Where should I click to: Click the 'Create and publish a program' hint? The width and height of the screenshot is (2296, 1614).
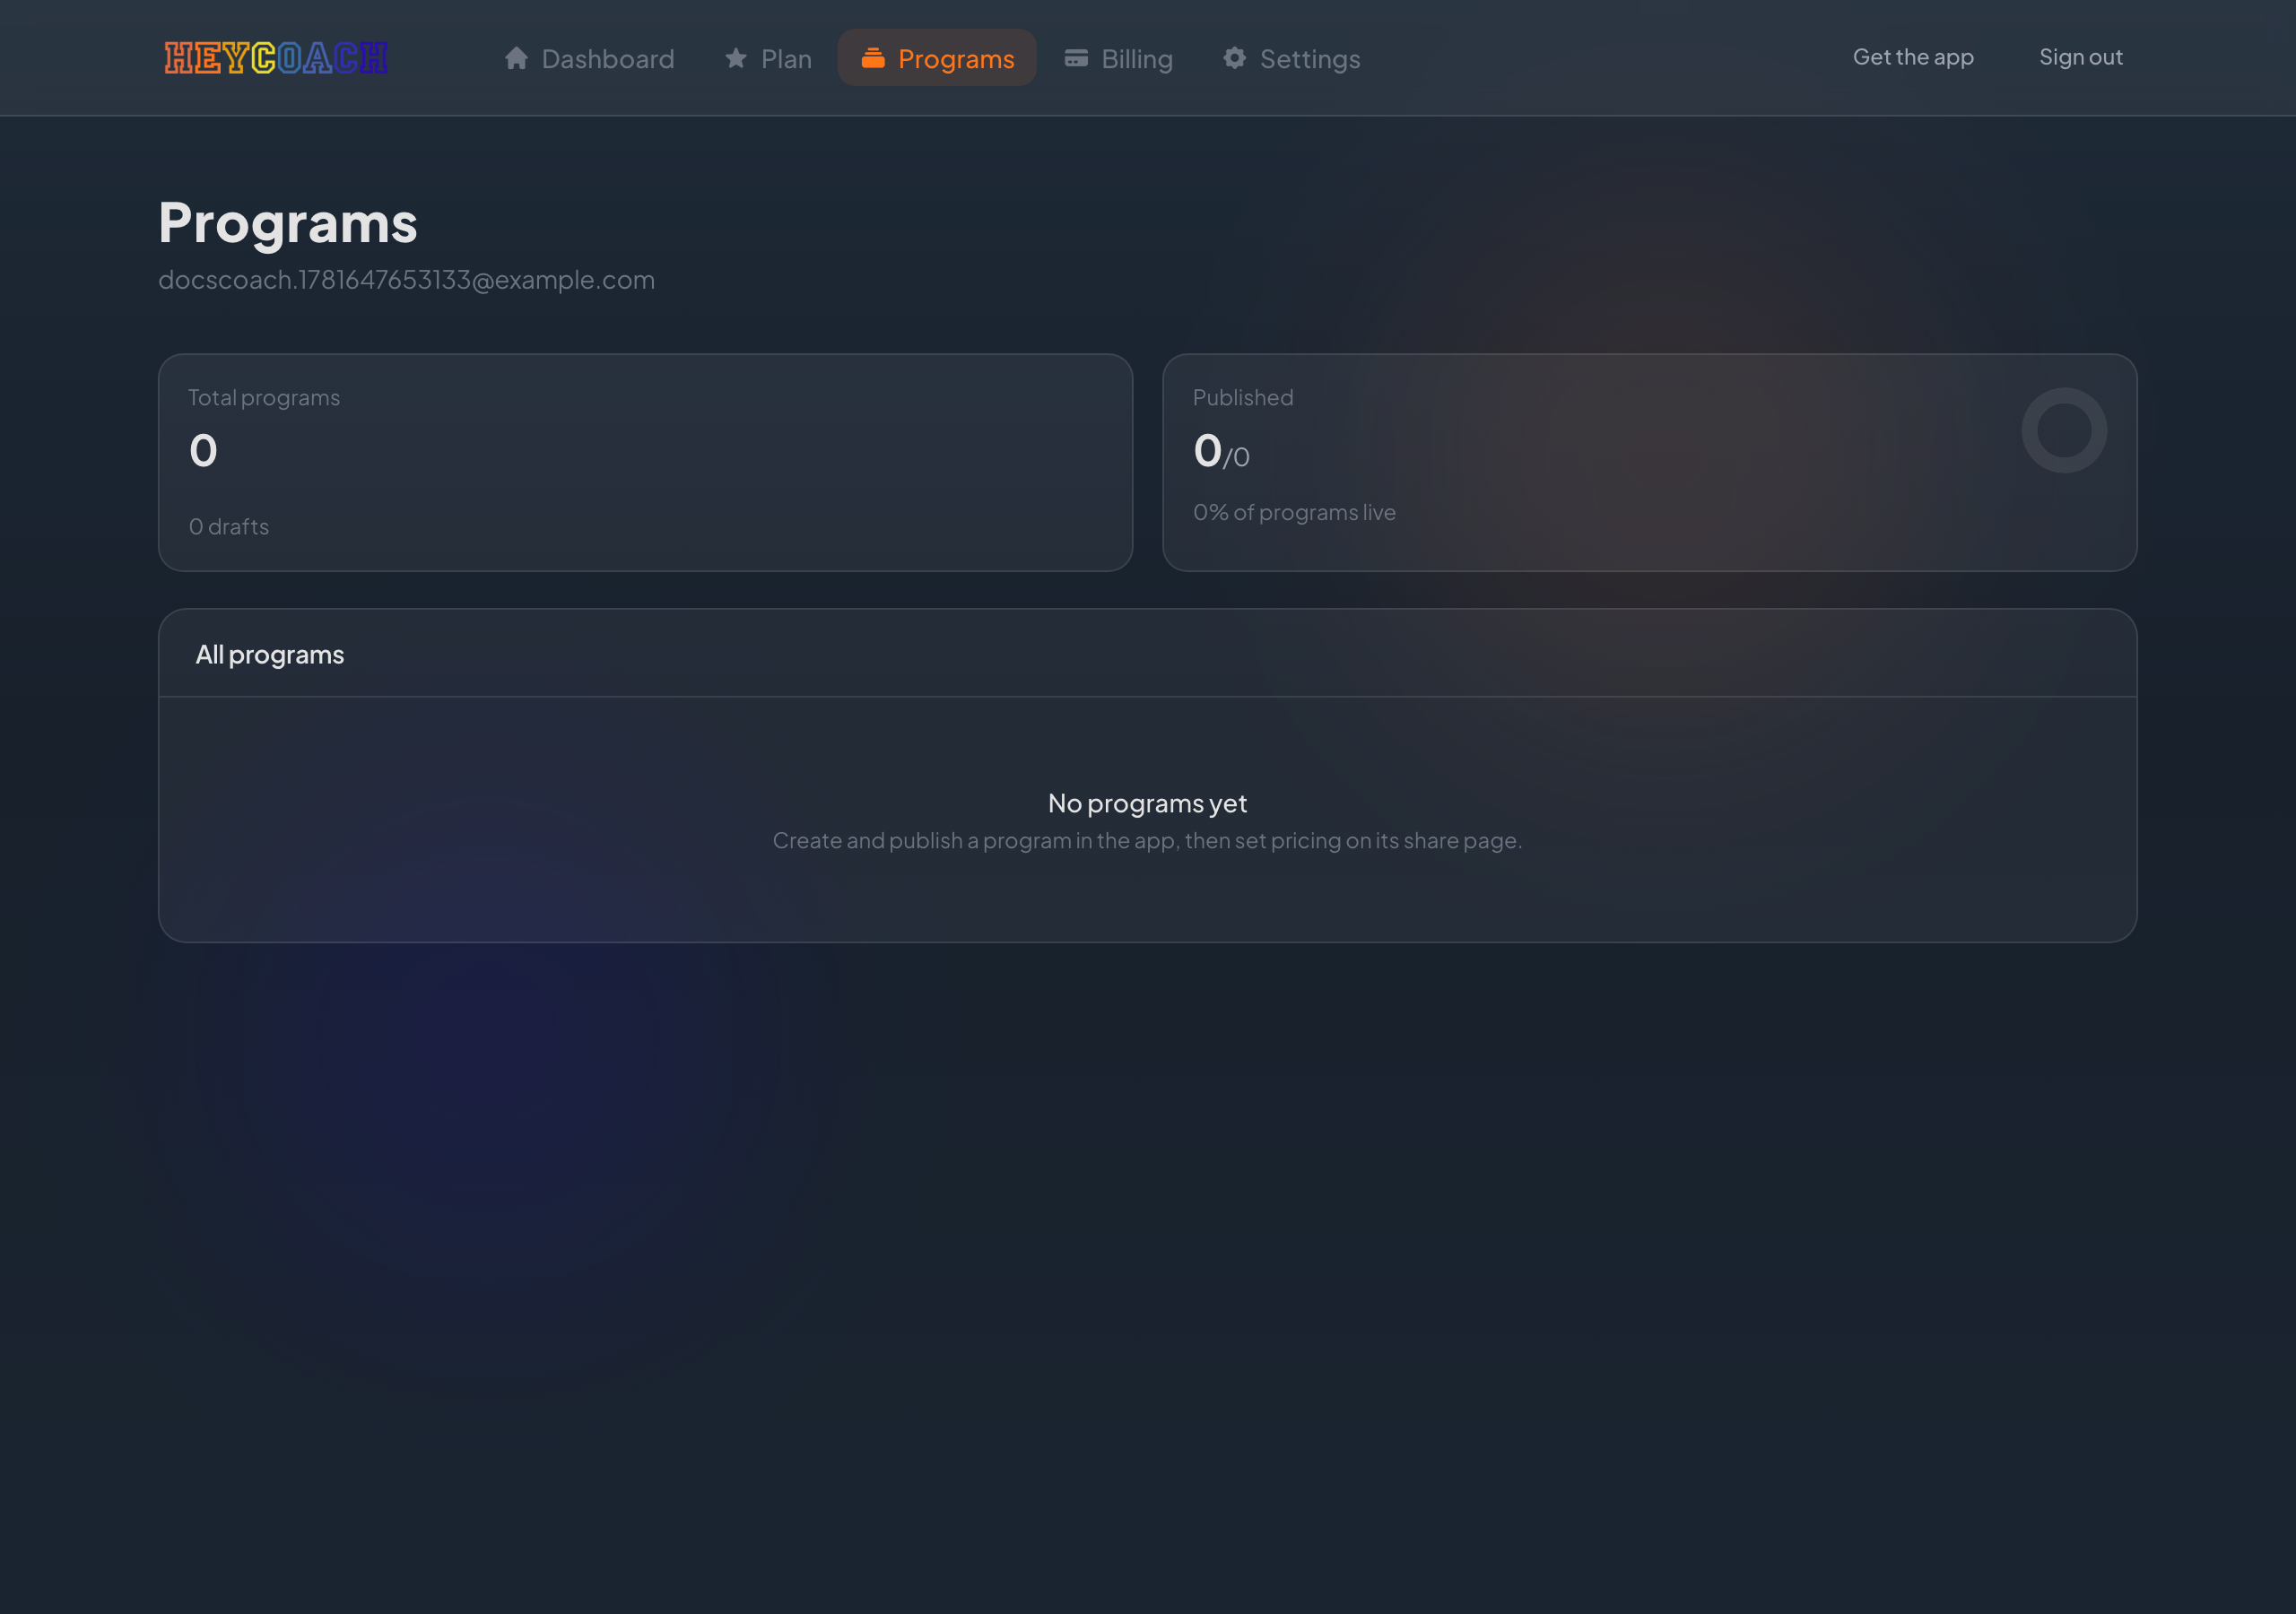(1147, 840)
